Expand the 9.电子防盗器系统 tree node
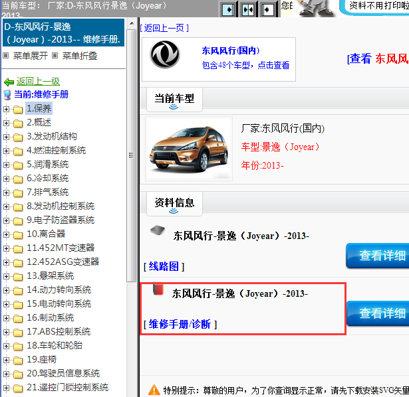This screenshot has height=397, width=409. tap(6, 221)
